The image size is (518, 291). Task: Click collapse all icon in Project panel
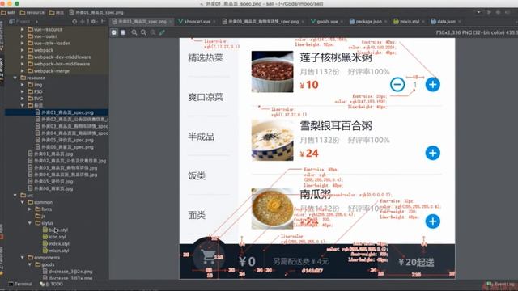[x=83, y=22]
